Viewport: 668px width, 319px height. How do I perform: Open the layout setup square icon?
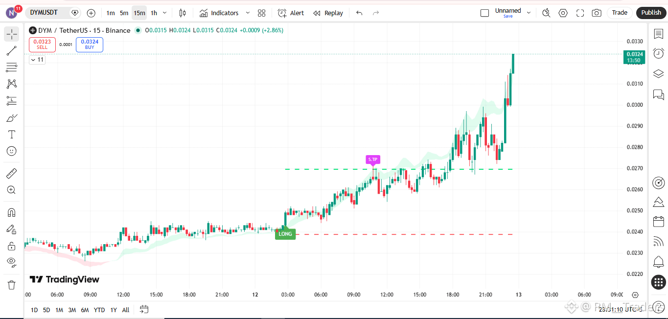(484, 13)
